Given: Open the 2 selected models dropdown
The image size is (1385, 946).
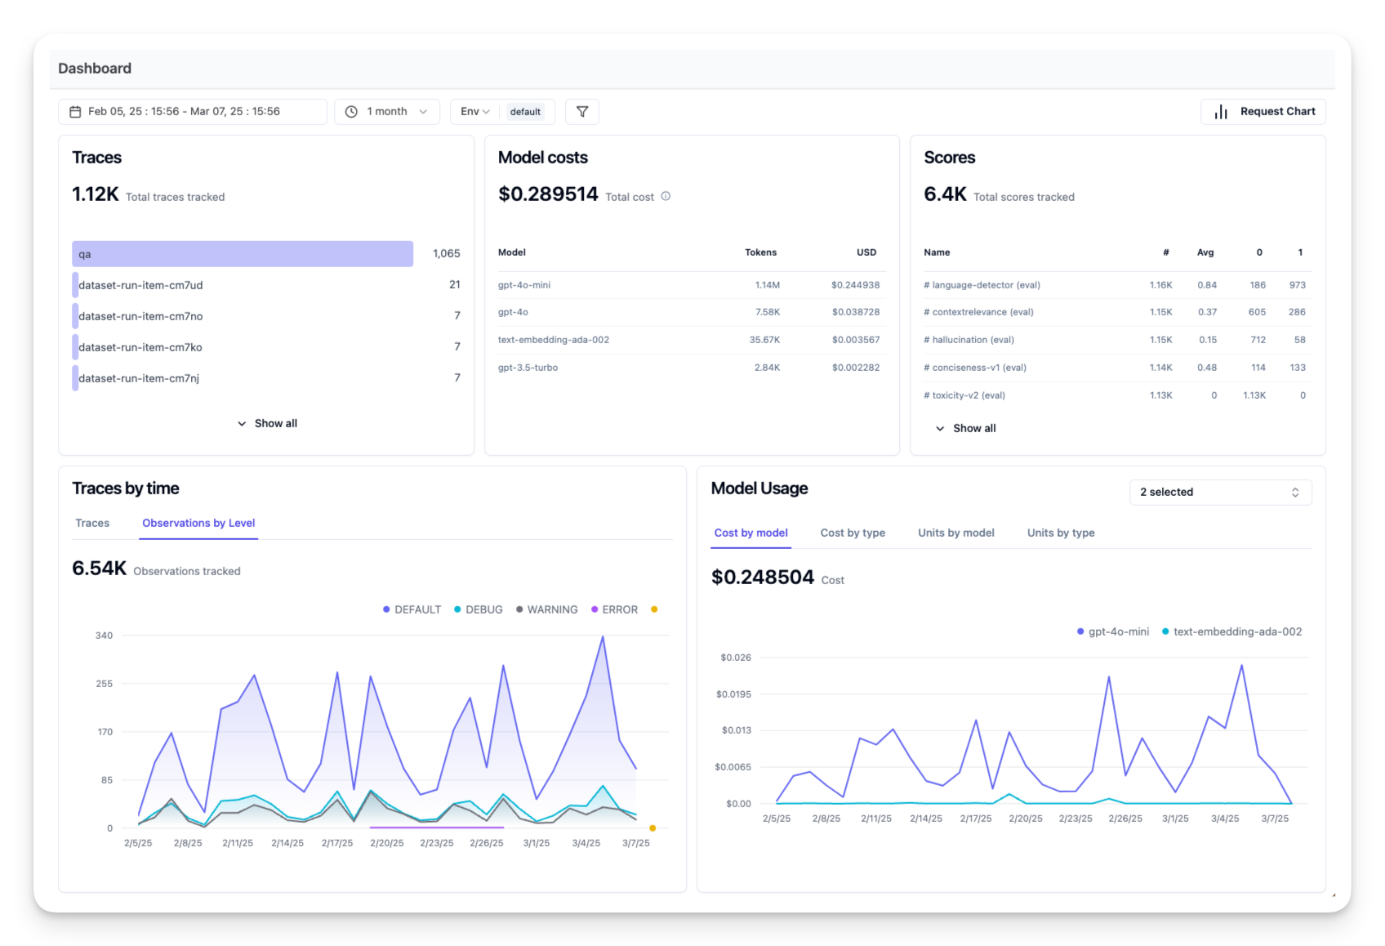Looking at the screenshot, I should (1220, 492).
